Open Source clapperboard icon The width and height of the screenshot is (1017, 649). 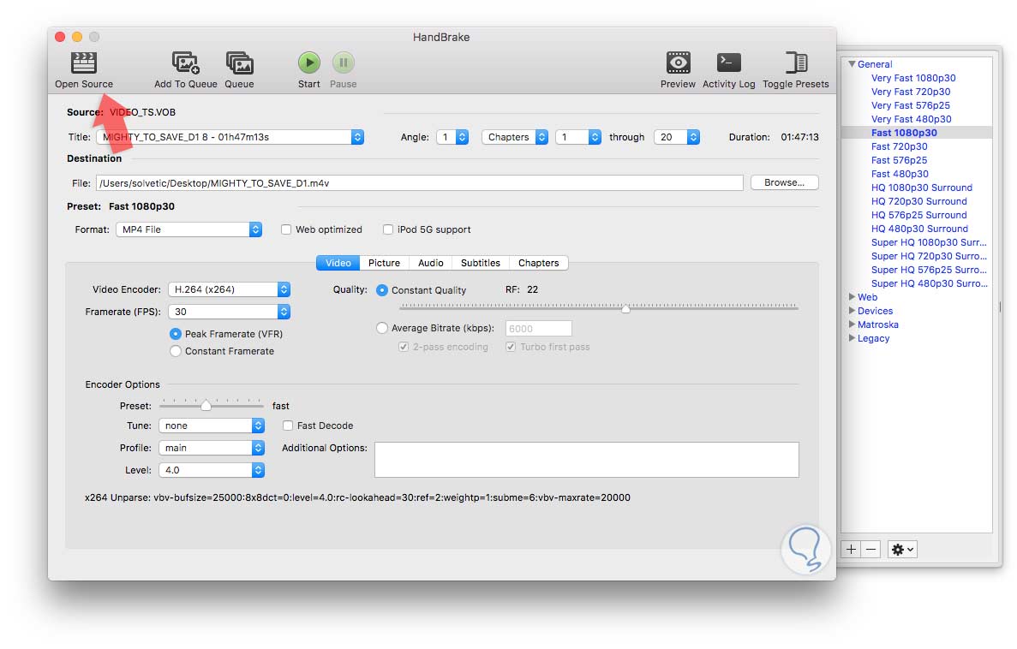coord(84,63)
